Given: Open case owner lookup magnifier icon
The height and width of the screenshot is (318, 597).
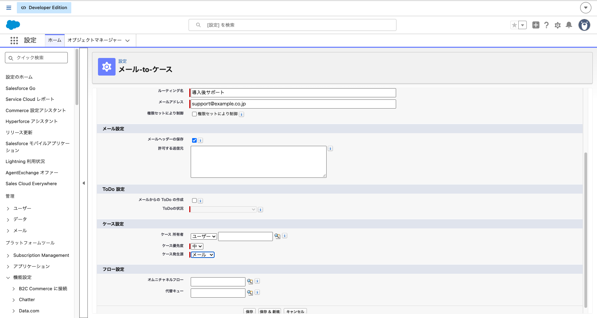Looking at the screenshot, I should click(x=277, y=236).
